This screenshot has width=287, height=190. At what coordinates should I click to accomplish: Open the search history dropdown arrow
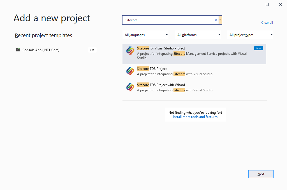[x=220, y=20]
